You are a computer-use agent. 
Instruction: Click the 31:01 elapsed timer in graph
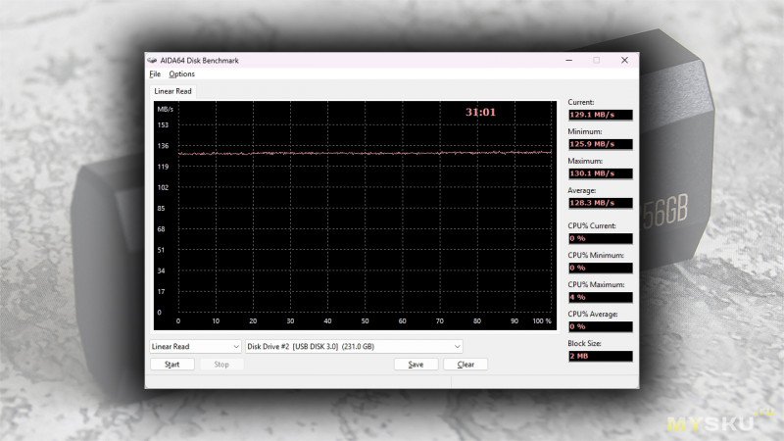point(480,113)
